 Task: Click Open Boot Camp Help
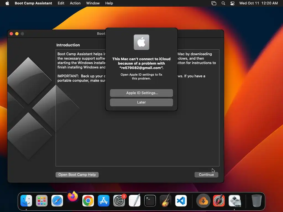click(77, 174)
